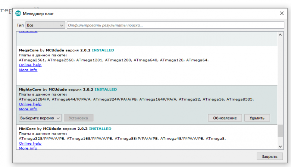Click the Закрыть button
Screen dimensions: 291x167
[269, 157]
